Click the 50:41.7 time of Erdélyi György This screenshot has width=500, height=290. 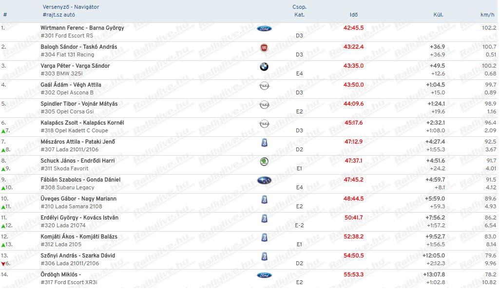pos(353,217)
